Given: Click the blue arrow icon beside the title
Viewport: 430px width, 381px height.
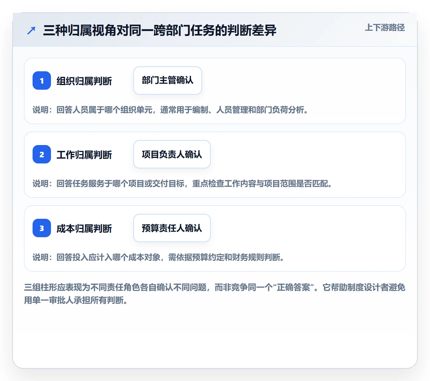Looking at the screenshot, I should point(31,30).
